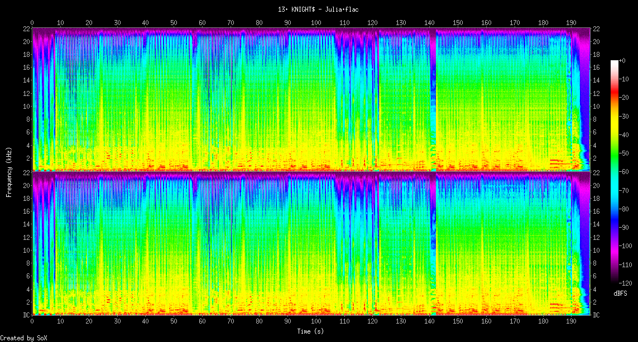Image resolution: width=638 pixels, height=342 pixels.
Task: Click the "DC" label on the bottom-left frequency axis
Action: point(26,315)
